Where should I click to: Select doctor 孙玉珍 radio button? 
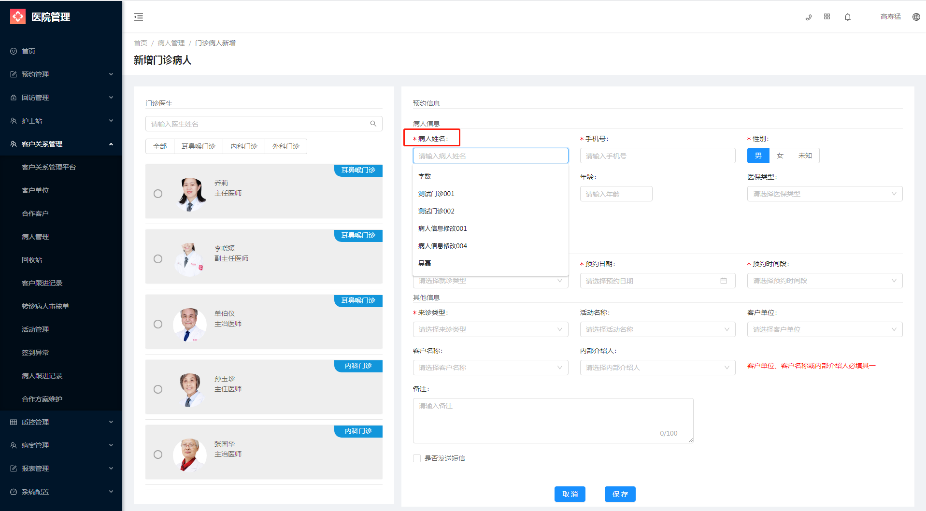(158, 389)
